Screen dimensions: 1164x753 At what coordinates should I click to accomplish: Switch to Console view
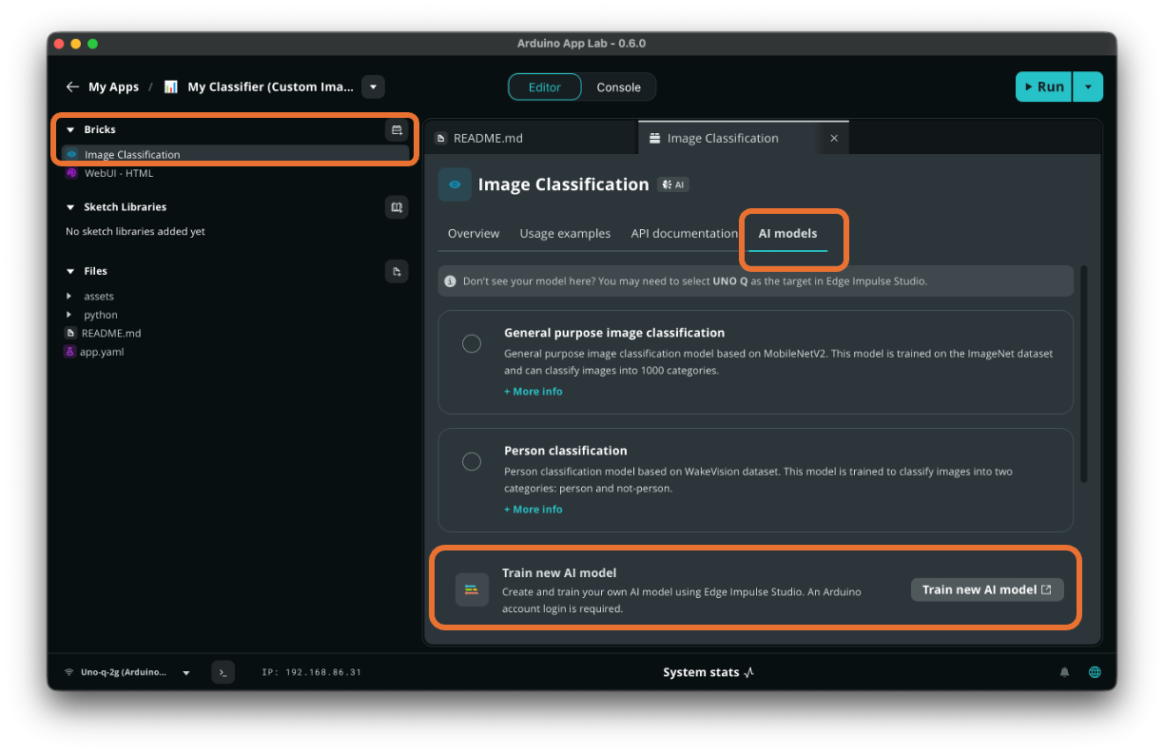pyautogui.click(x=618, y=87)
